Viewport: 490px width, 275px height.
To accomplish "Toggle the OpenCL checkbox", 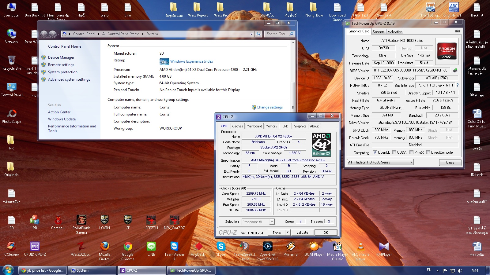I will coord(375,152).
